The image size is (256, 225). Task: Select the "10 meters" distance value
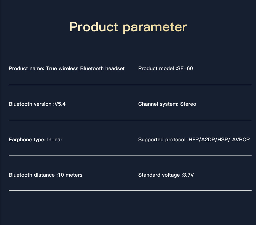[70, 175]
